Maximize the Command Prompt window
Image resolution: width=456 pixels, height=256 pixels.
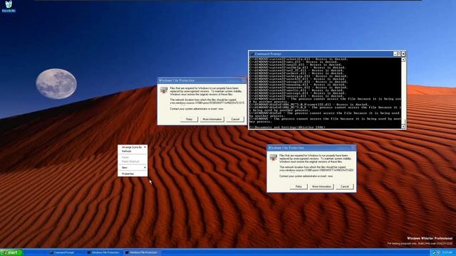(x=399, y=54)
